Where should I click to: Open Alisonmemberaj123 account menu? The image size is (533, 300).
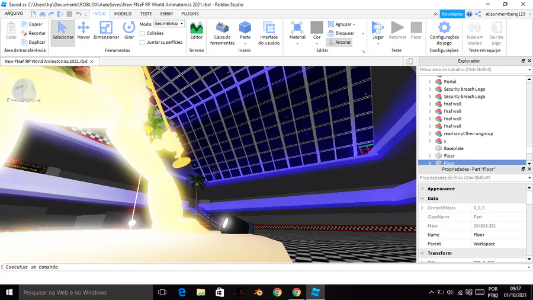coord(507,14)
